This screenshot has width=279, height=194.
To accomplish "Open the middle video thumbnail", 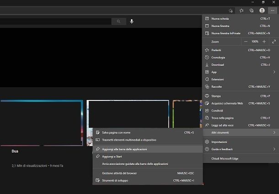I will [128, 114].
